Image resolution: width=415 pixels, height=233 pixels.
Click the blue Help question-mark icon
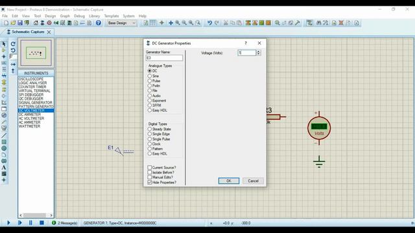(x=99, y=23)
